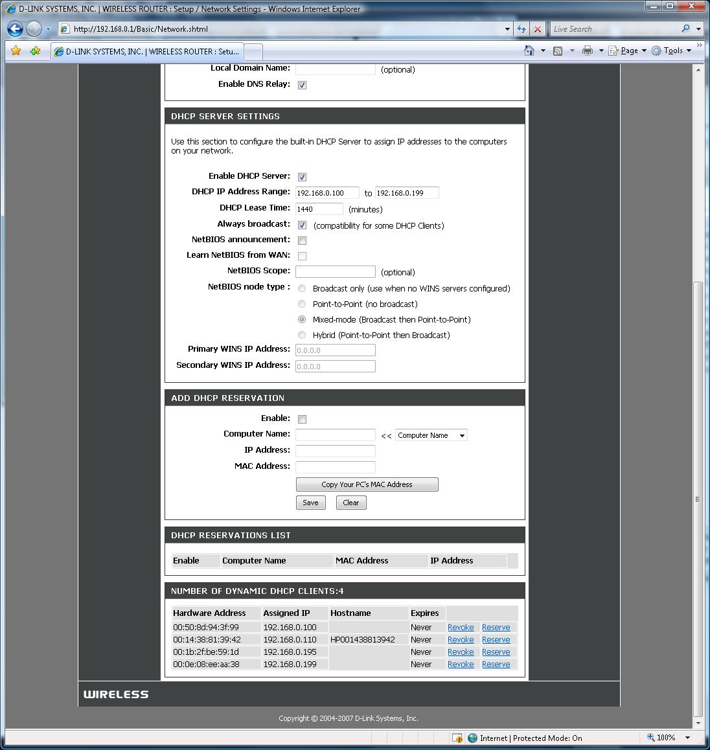710x750 pixels.
Task: Open Favorites Center star icon
Action: click(16, 51)
